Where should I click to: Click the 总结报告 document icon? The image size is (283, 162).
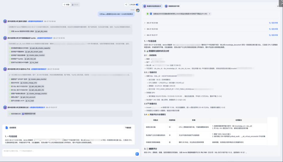(7, 127)
